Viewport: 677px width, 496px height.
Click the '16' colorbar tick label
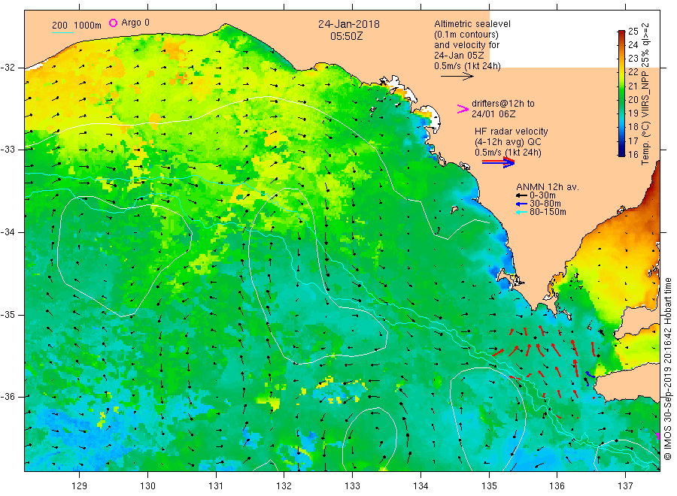point(633,154)
